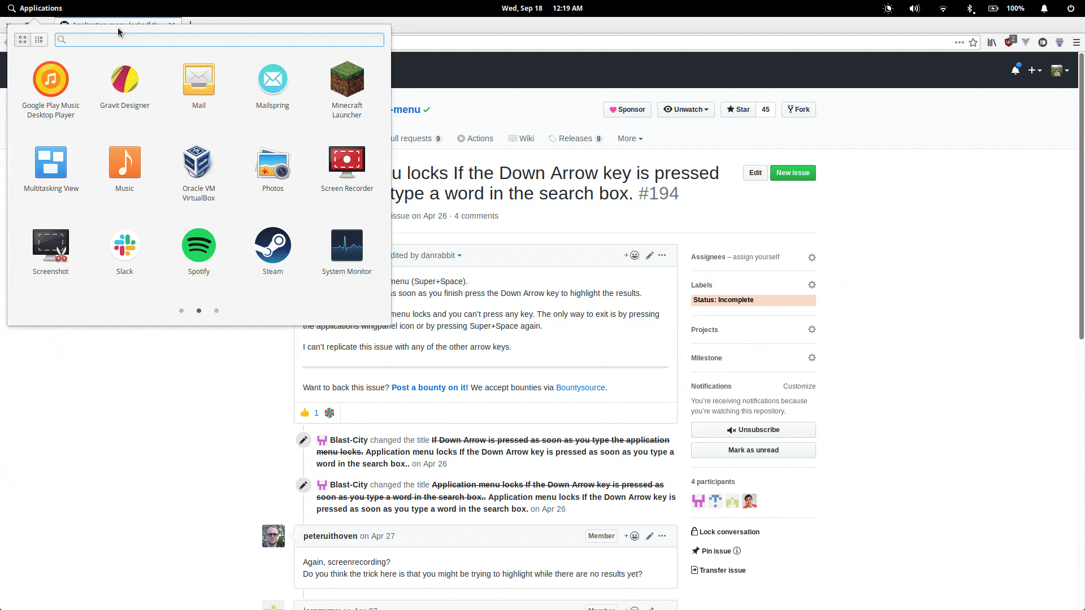Focus the applications search field

pos(220,40)
